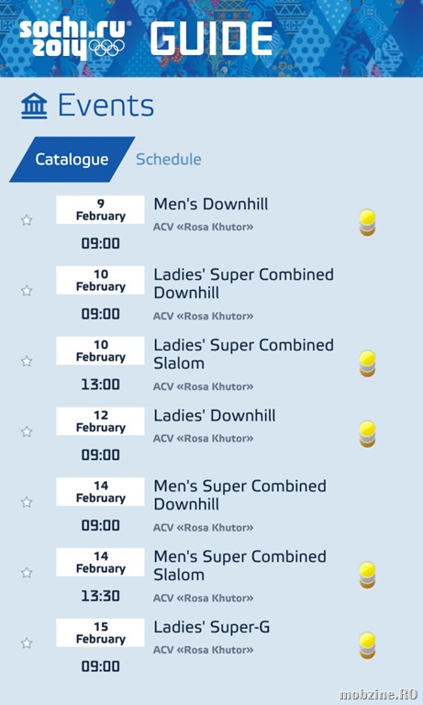Click the 15 February date box

pyautogui.click(x=100, y=632)
